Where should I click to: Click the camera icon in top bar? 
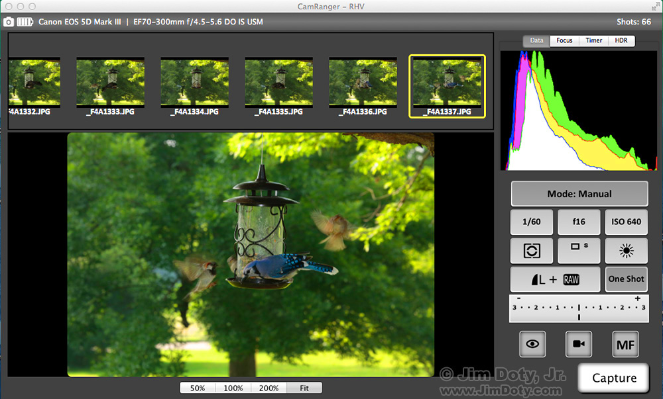9,22
